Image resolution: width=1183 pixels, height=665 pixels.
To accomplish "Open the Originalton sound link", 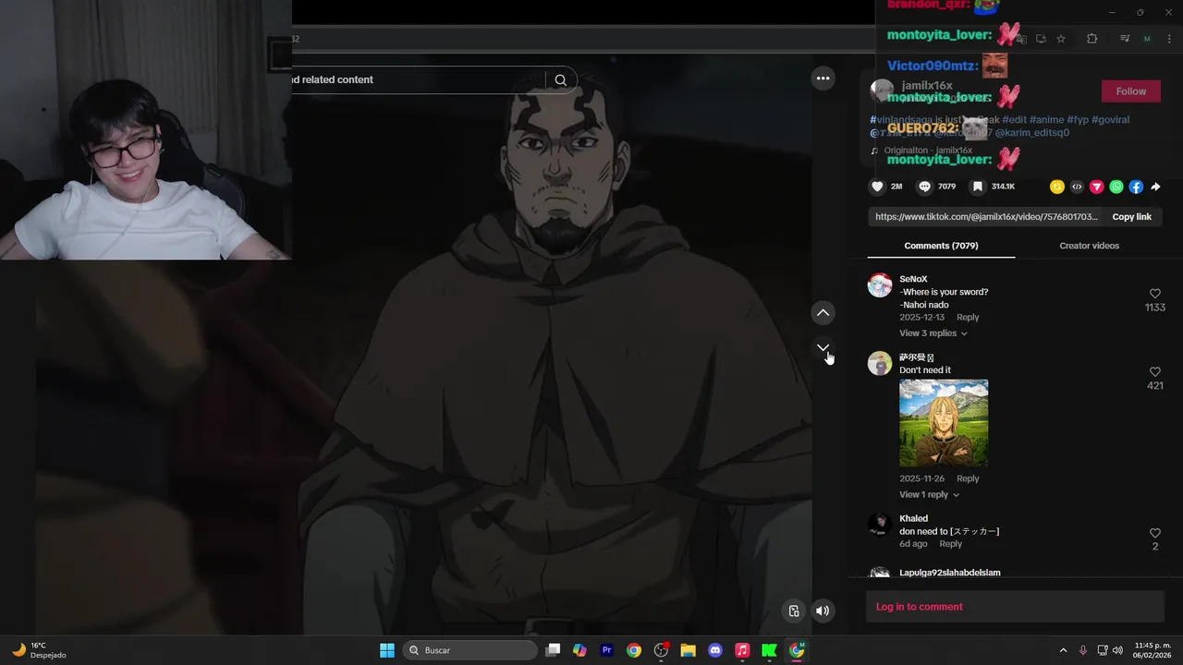I will 928,151.
